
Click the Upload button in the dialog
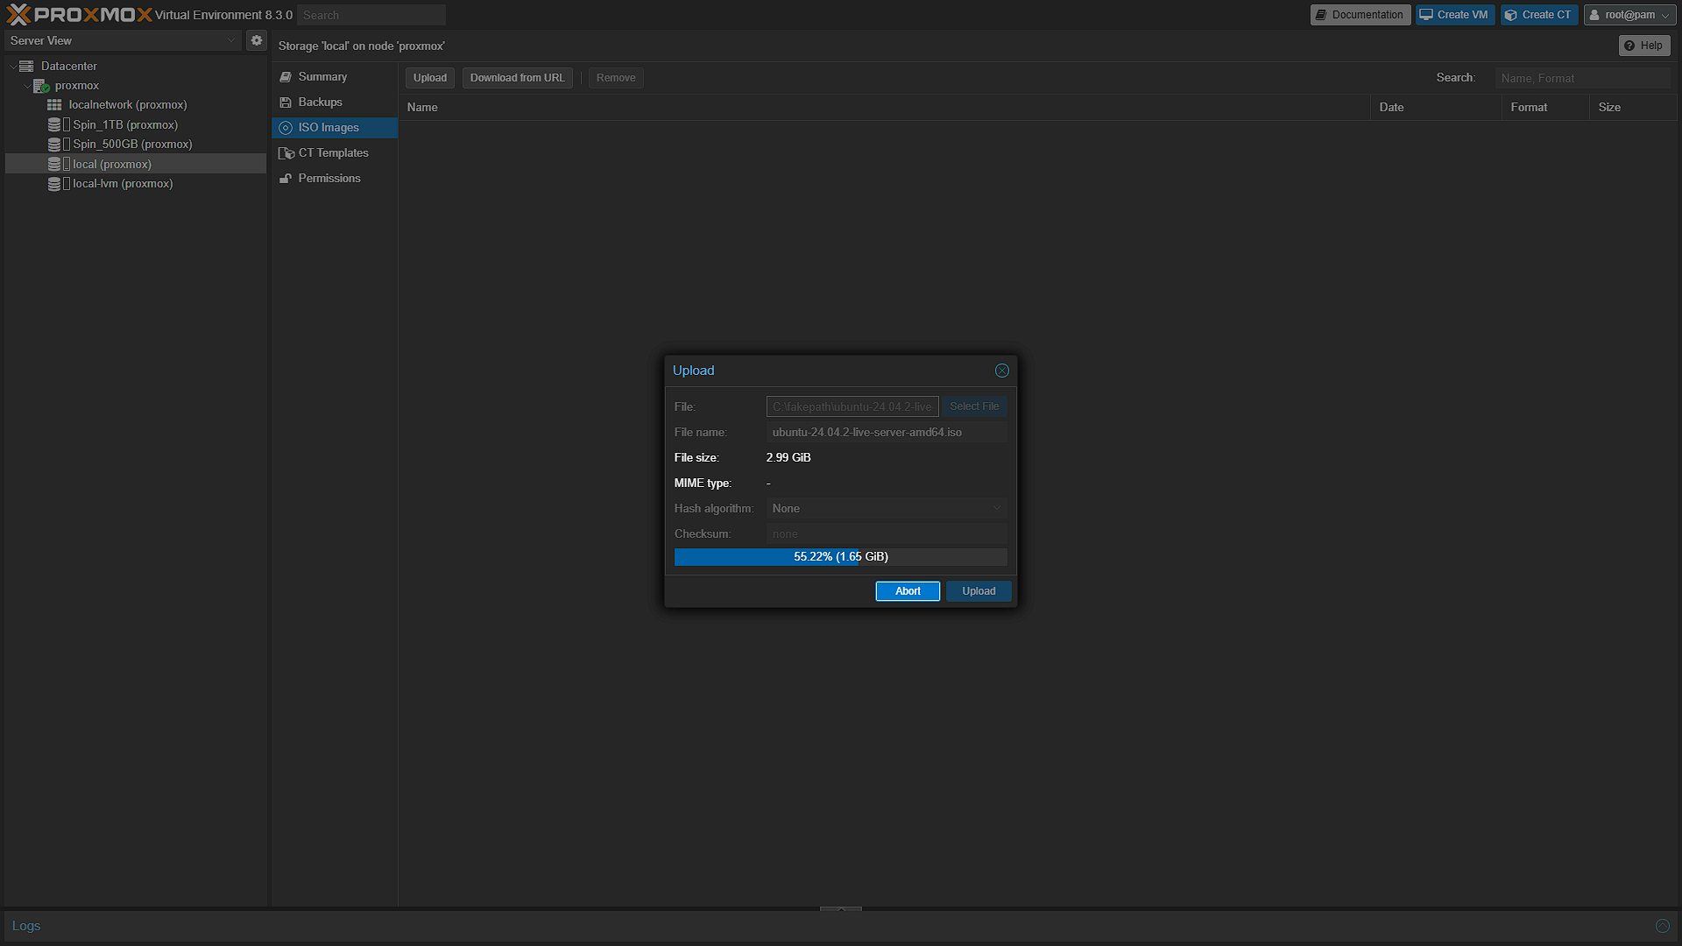coord(979,591)
